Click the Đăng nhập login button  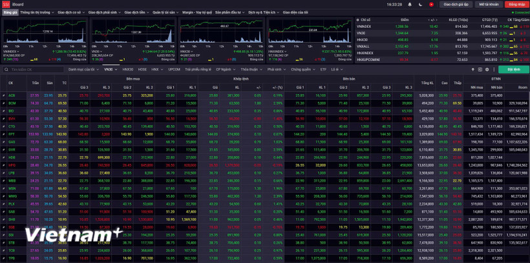(x=516, y=4)
